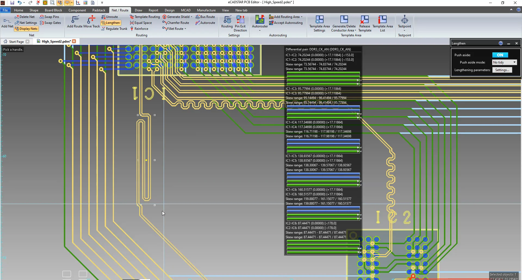Open Routing settings
The height and width of the screenshot is (280, 522).
[x=227, y=22]
